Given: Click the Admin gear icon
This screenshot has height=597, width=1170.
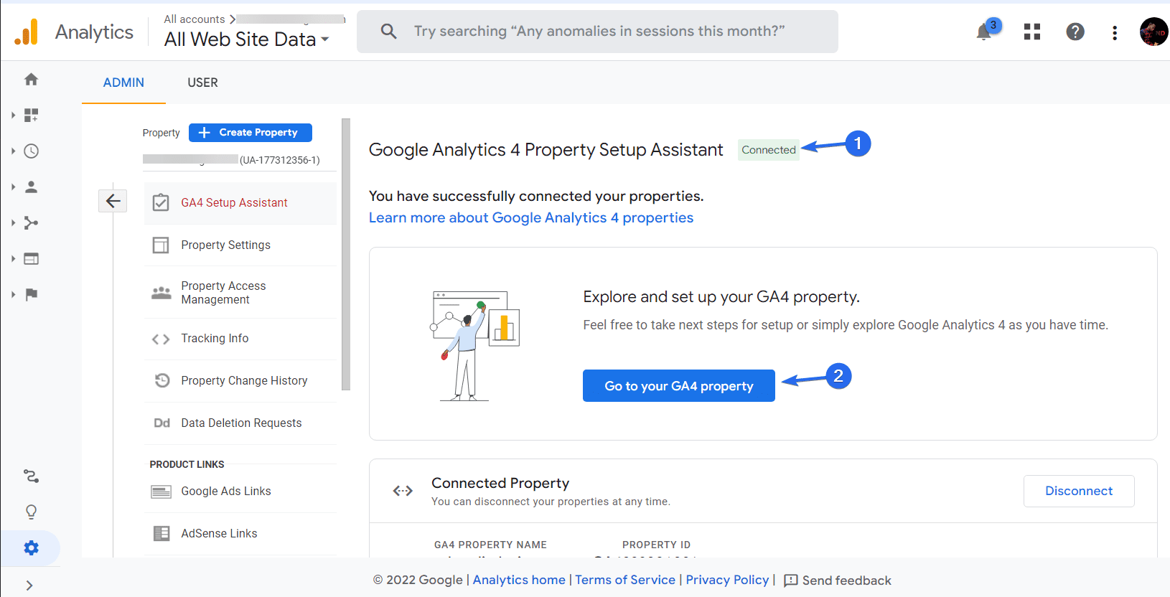Looking at the screenshot, I should [31, 548].
